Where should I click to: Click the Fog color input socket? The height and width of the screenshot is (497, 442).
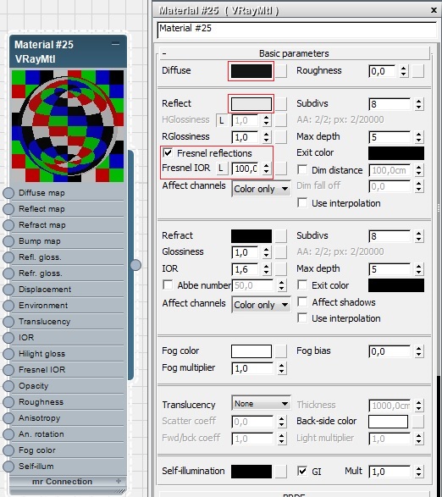8,450
